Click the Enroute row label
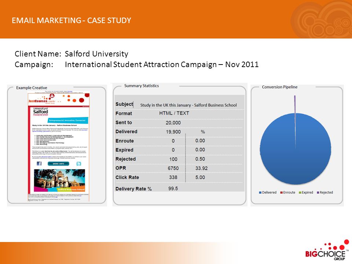The image size is (352, 264). 125,141
